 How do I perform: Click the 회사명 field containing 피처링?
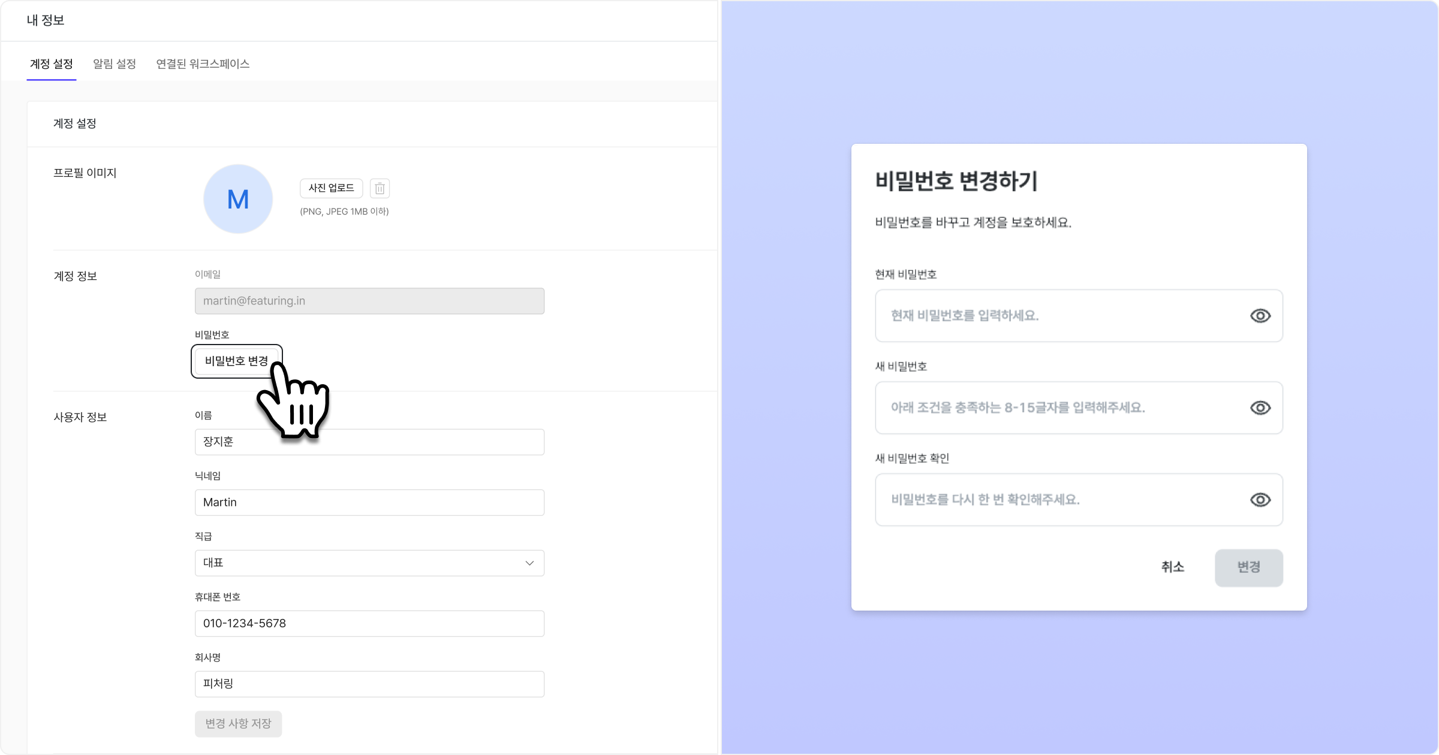(369, 684)
